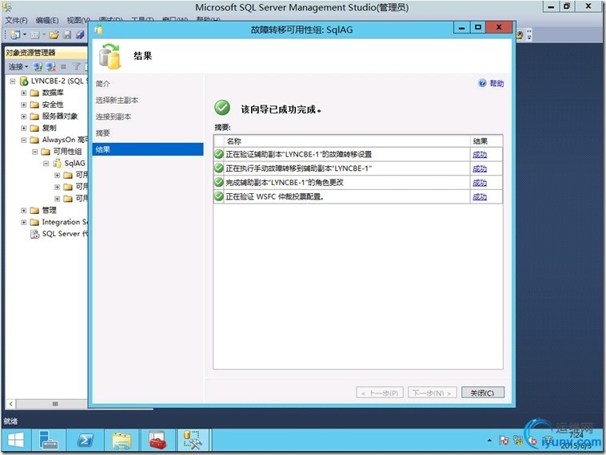Open the 视图(V) menu
Viewport: 606px width, 455px height.
pos(78,20)
